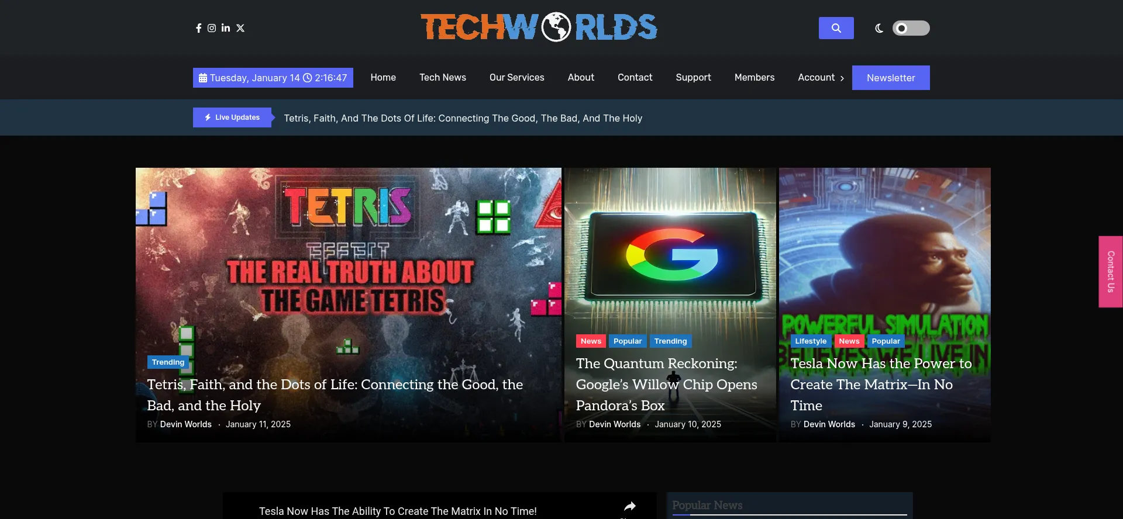This screenshot has height=519, width=1123.
Task: Open the About menu item
Action: point(581,77)
